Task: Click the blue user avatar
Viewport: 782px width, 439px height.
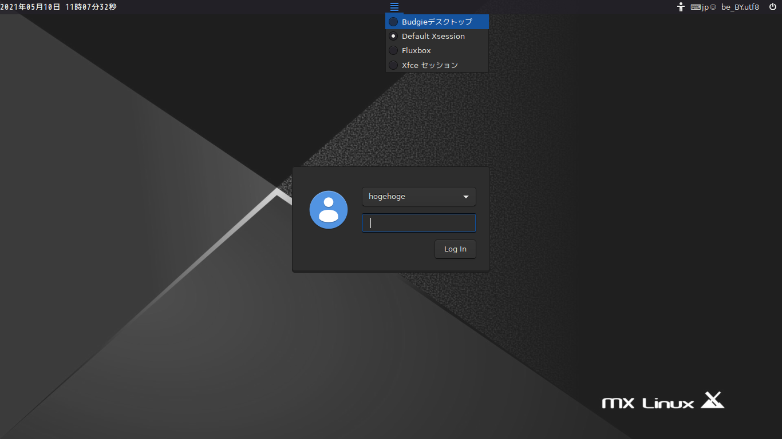Action: point(329,210)
